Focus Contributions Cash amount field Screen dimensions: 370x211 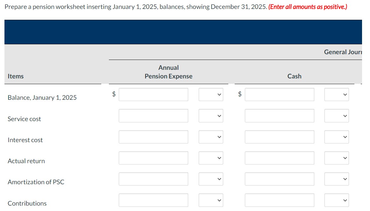(279, 200)
